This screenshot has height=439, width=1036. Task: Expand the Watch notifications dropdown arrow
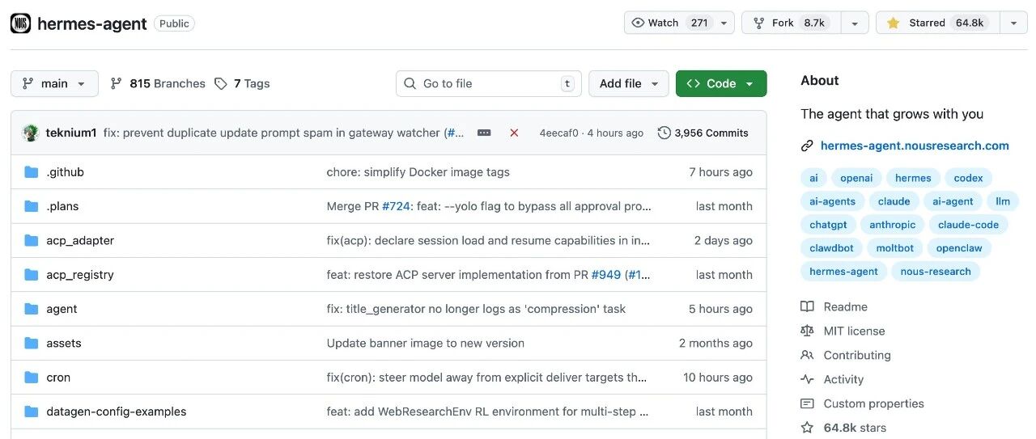click(724, 23)
